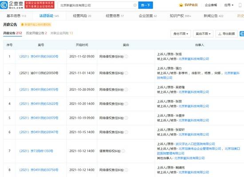Select the date cell 2021-11-01 14:30
244x177 pixels.
(82, 73)
